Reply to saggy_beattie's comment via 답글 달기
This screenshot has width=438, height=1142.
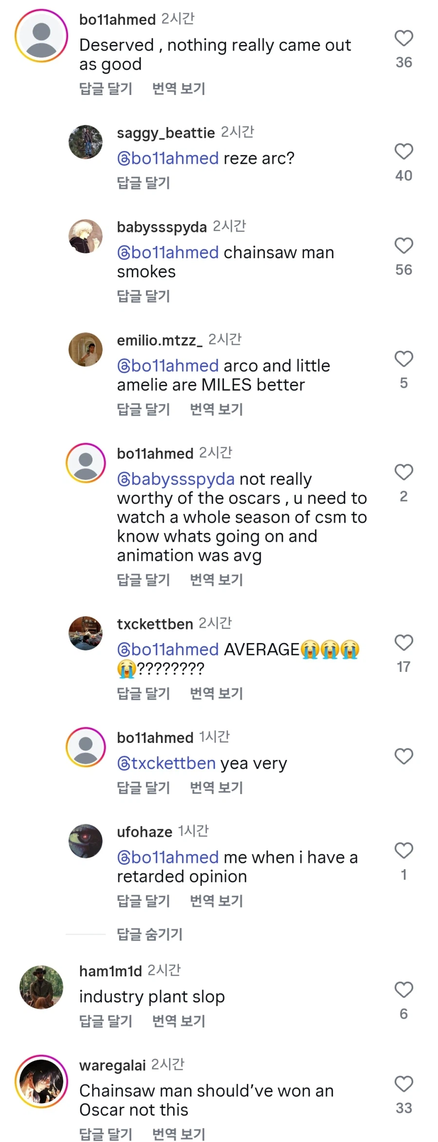[x=143, y=183]
